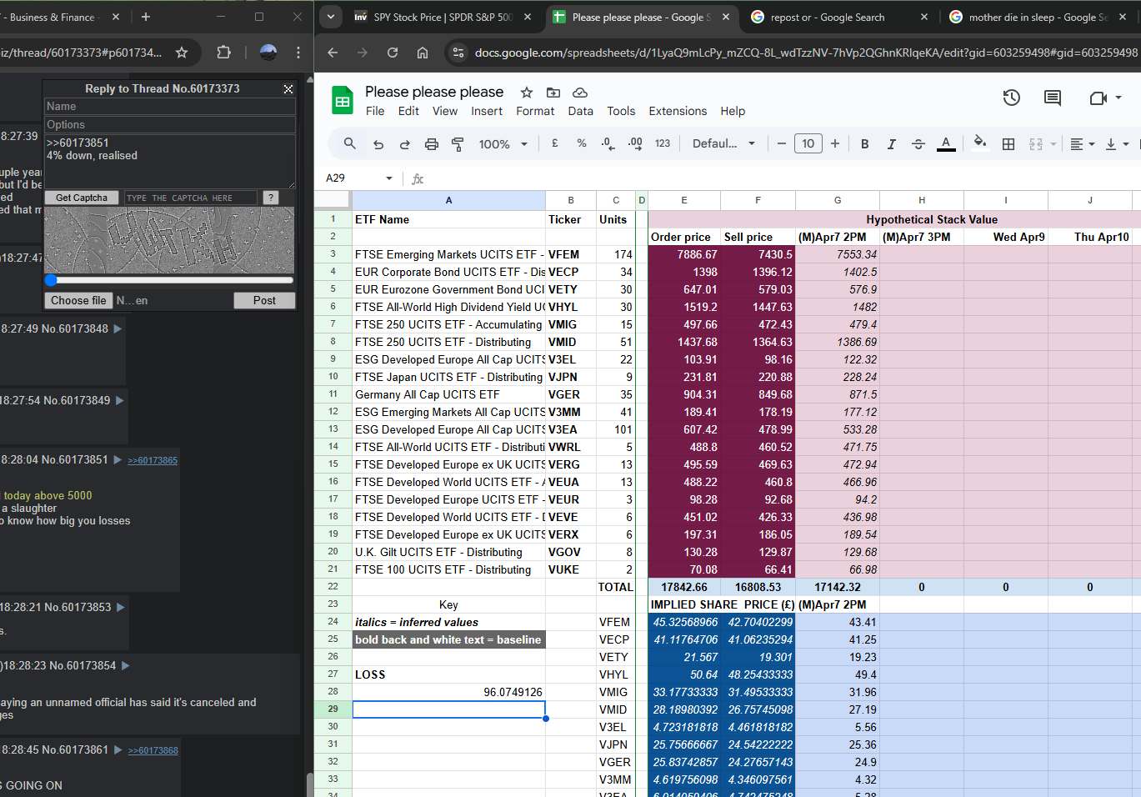Open the File menu
Viewport: 1141px width, 797px height.
click(x=375, y=111)
